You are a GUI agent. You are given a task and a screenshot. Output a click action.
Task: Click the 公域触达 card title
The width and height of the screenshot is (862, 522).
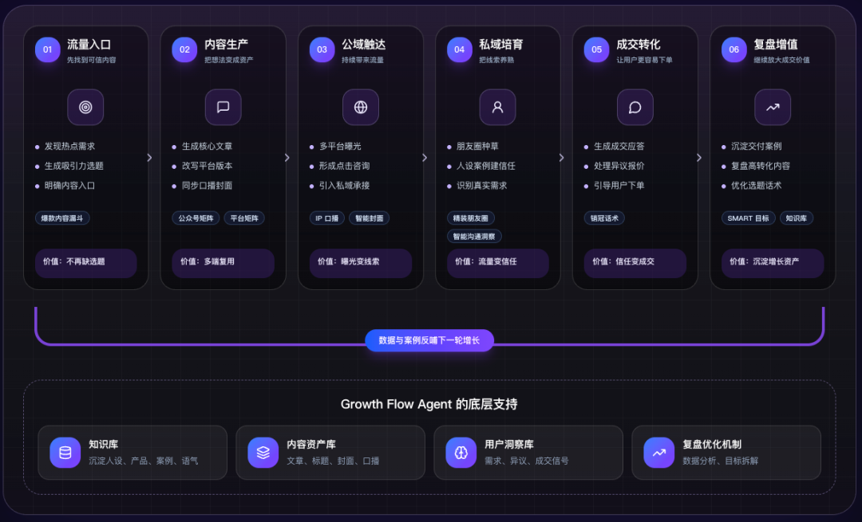tap(364, 45)
